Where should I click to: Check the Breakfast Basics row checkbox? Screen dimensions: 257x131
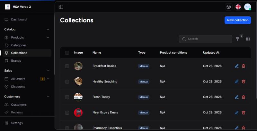point(67,66)
